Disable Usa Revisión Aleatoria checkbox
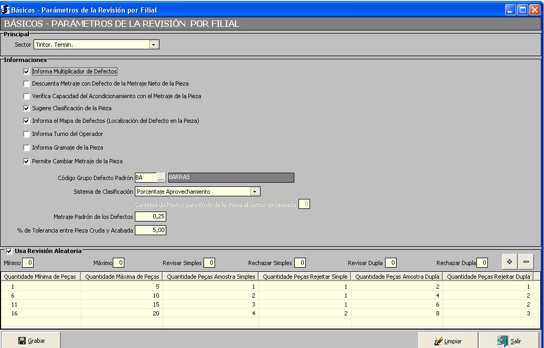This screenshot has height=348, width=544. [x=9, y=251]
